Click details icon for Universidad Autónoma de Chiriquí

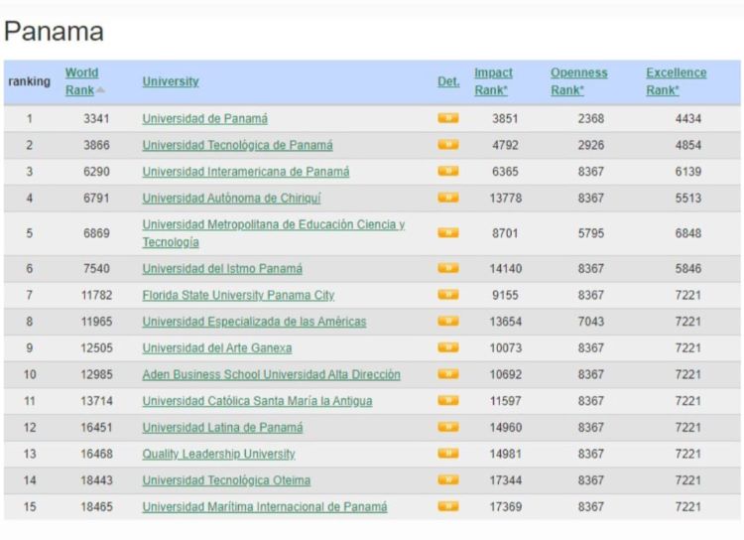pos(448,198)
